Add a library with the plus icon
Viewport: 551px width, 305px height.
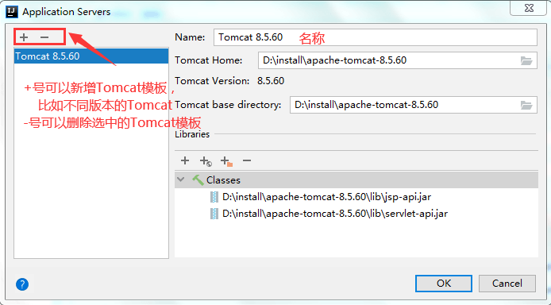tap(185, 160)
